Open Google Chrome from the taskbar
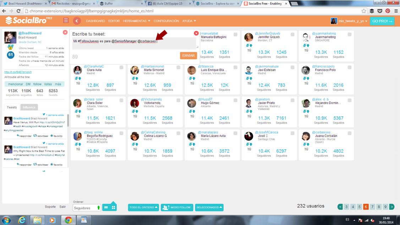 (69, 220)
